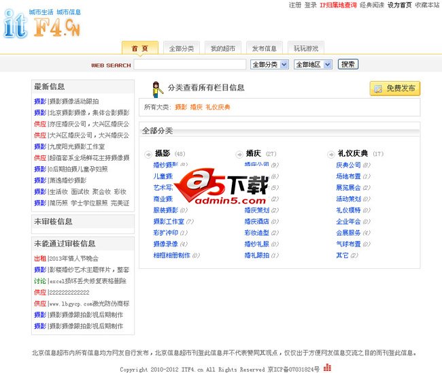Click the 免费发布 button

395,88
